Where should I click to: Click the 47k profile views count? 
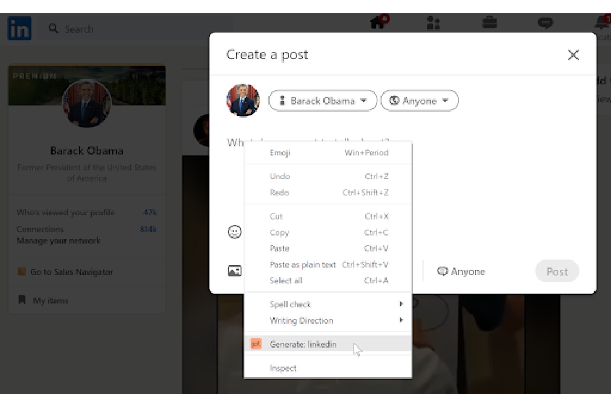pos(150,212)
